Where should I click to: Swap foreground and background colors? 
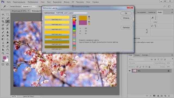8,57
